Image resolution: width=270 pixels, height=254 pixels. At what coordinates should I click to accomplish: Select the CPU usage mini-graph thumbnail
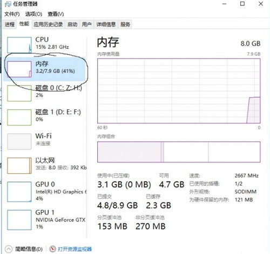19,45
